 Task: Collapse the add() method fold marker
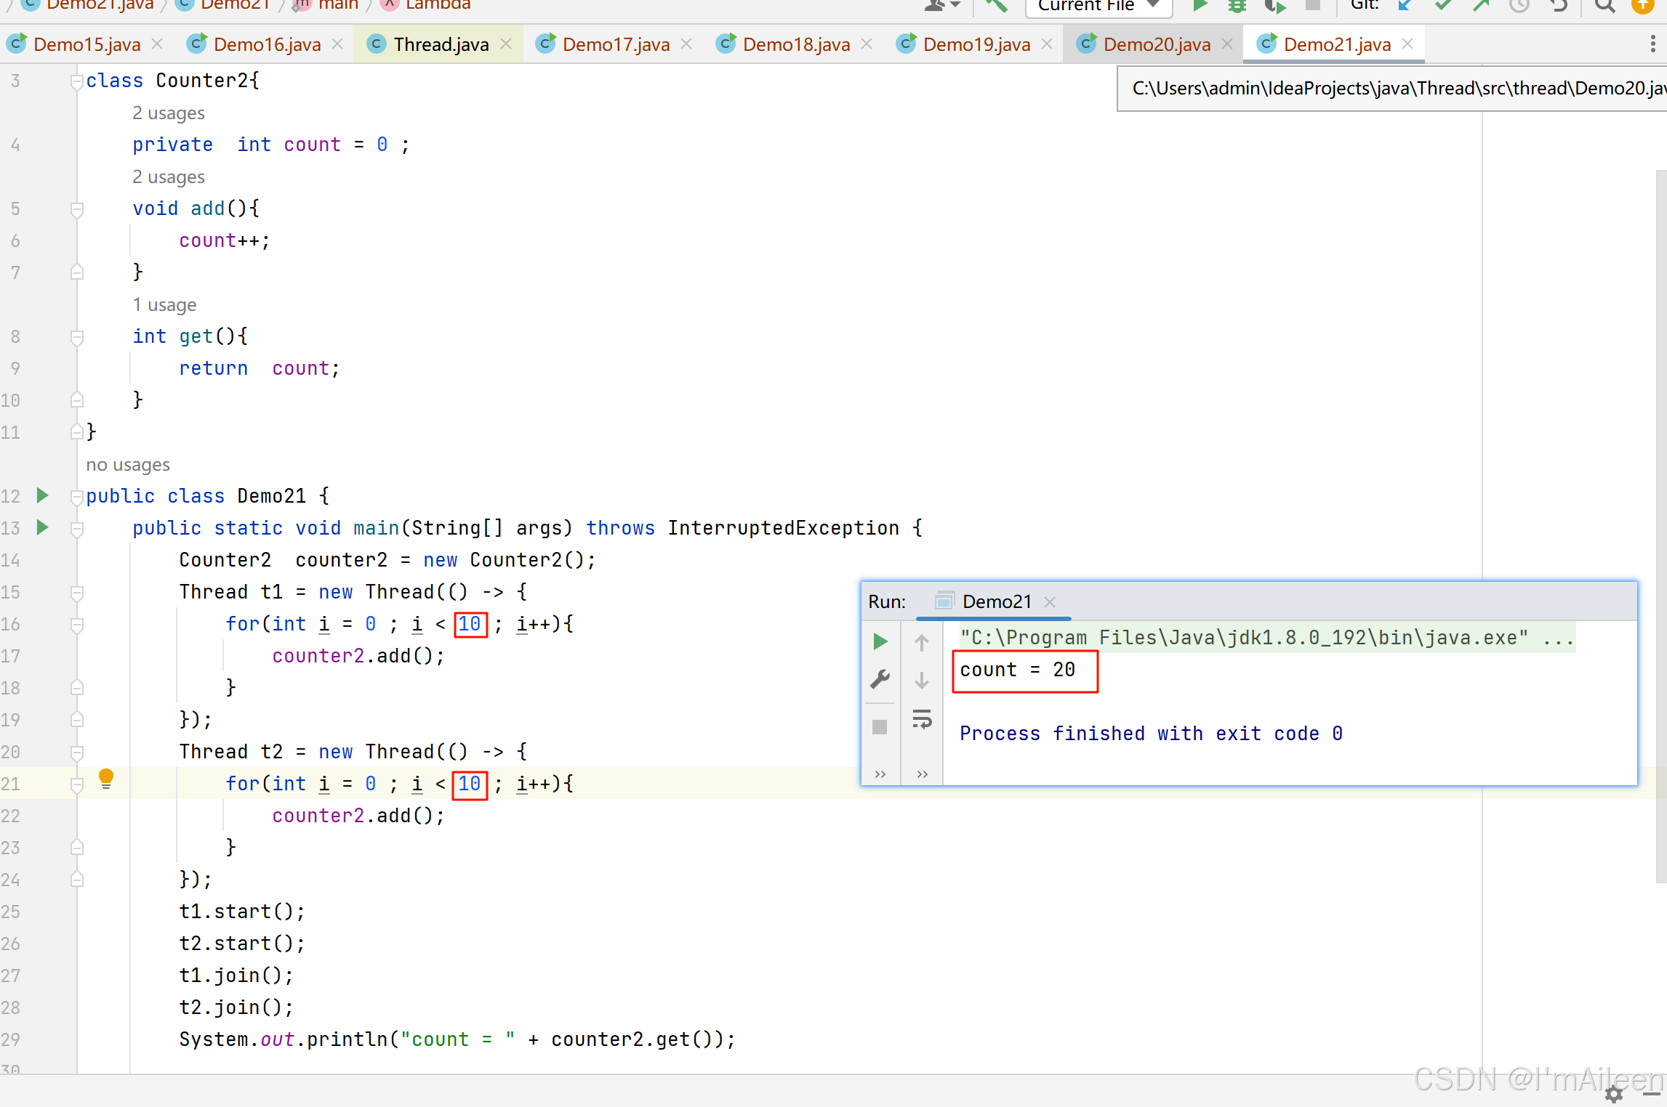tap(76, 210)
